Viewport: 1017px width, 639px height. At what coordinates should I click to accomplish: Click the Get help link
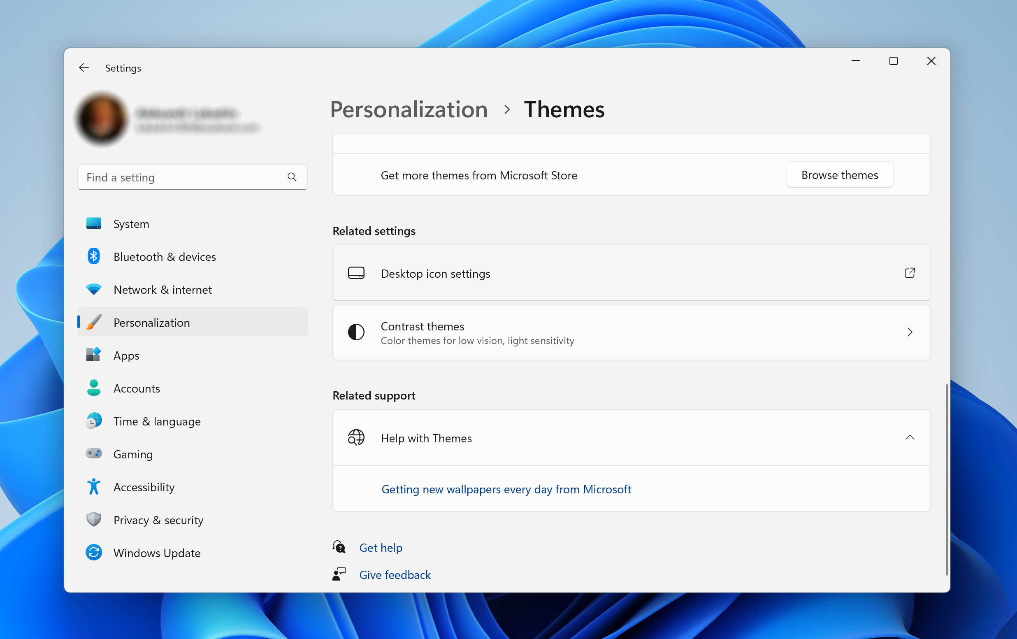click(x=379, y=547)
